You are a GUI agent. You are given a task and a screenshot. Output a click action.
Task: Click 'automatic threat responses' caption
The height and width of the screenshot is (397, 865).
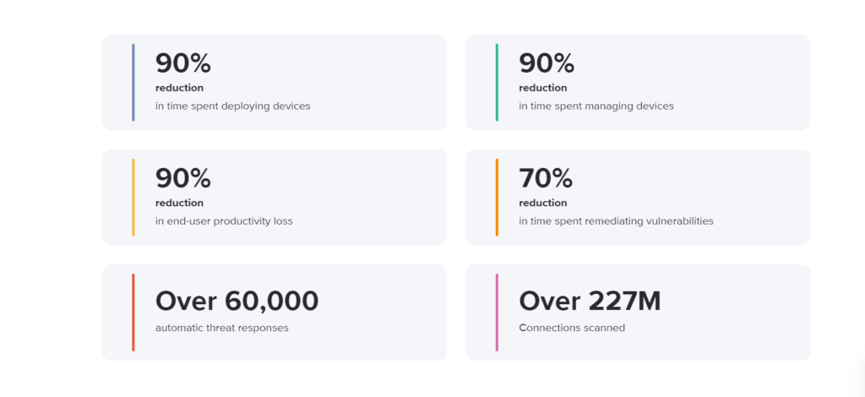(222, 328)
